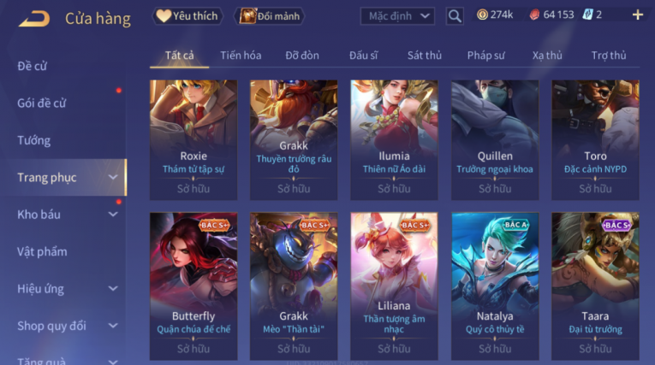Viewport: 655px width, 365px height.
Task: Select the Pháp sư tab
Action: [485, 55]
